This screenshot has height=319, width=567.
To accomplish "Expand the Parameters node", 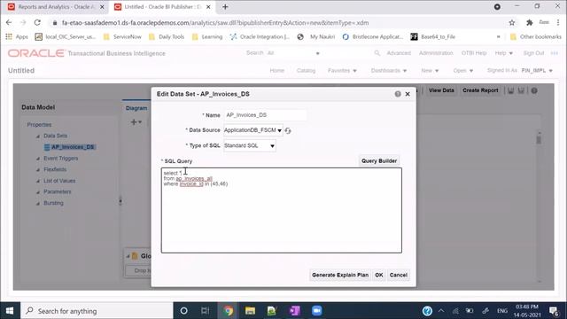I will click(x=38, y=192).
